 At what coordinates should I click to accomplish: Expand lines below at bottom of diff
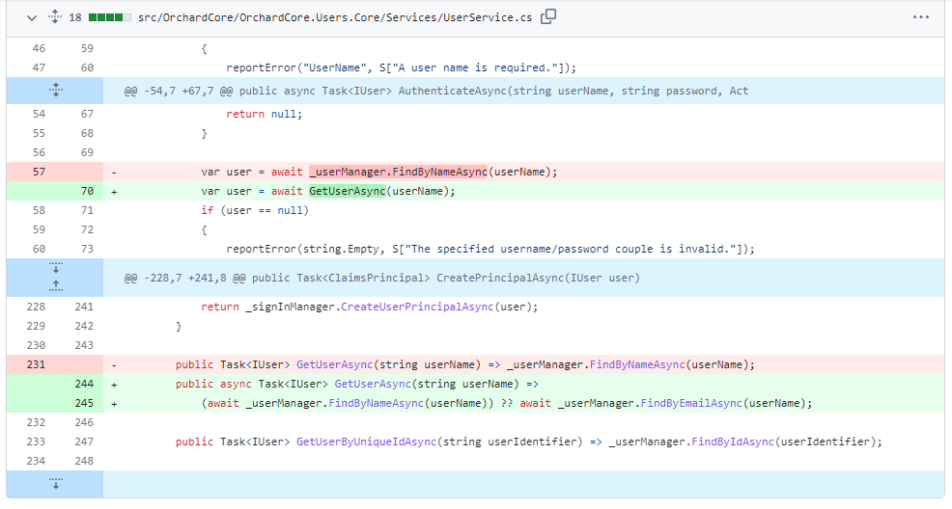point(55,484)
